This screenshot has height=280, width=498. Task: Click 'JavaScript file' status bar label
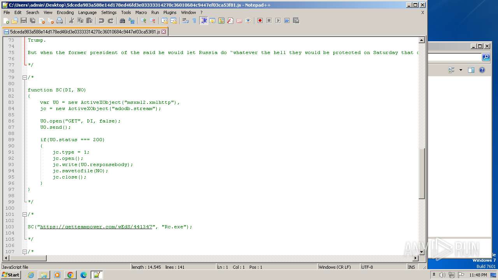coord(15,267)
